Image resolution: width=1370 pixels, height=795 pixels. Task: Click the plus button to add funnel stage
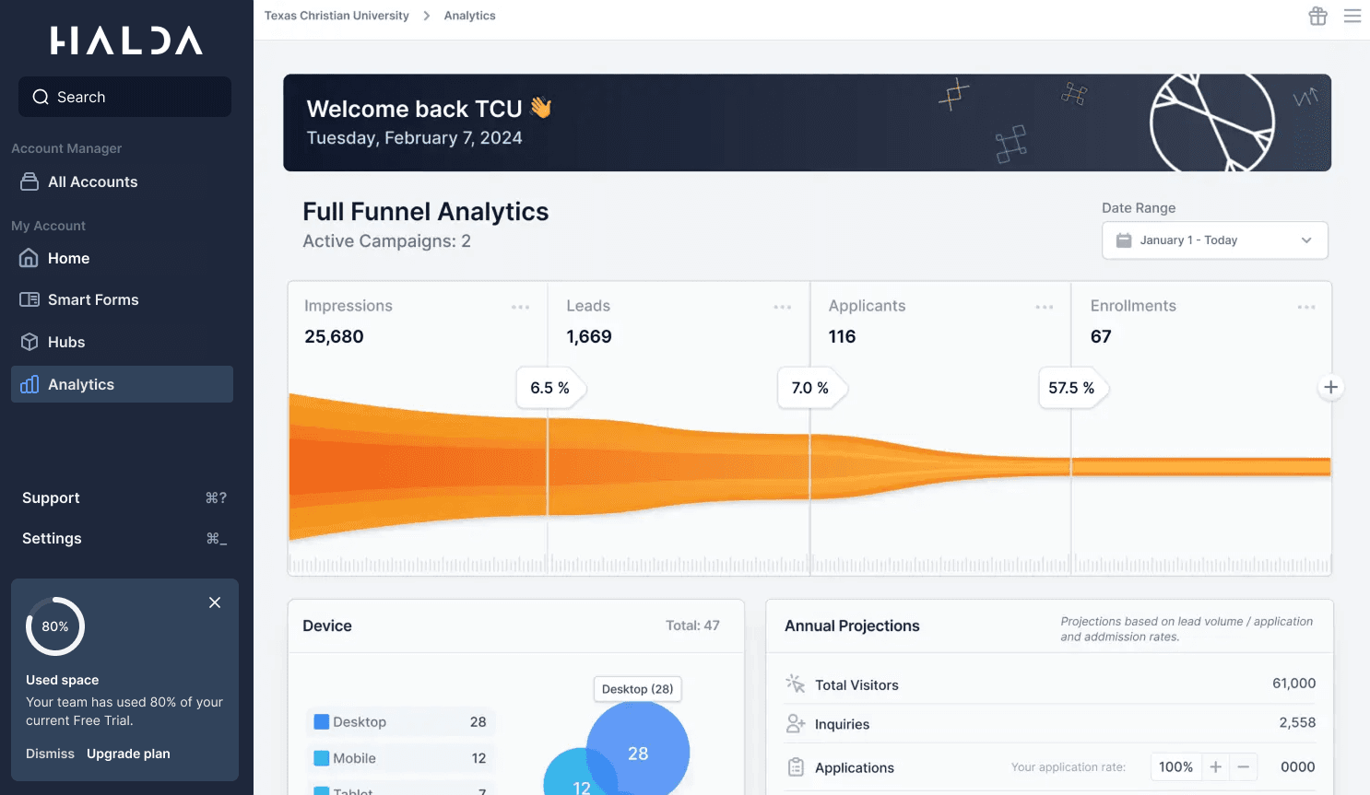1330,387
